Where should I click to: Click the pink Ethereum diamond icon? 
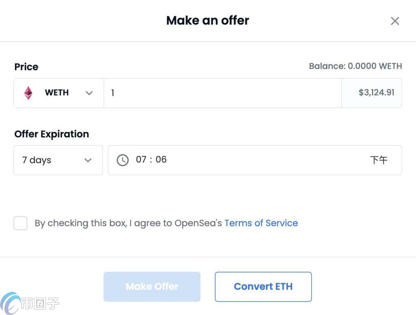click(x=28, y=93)
